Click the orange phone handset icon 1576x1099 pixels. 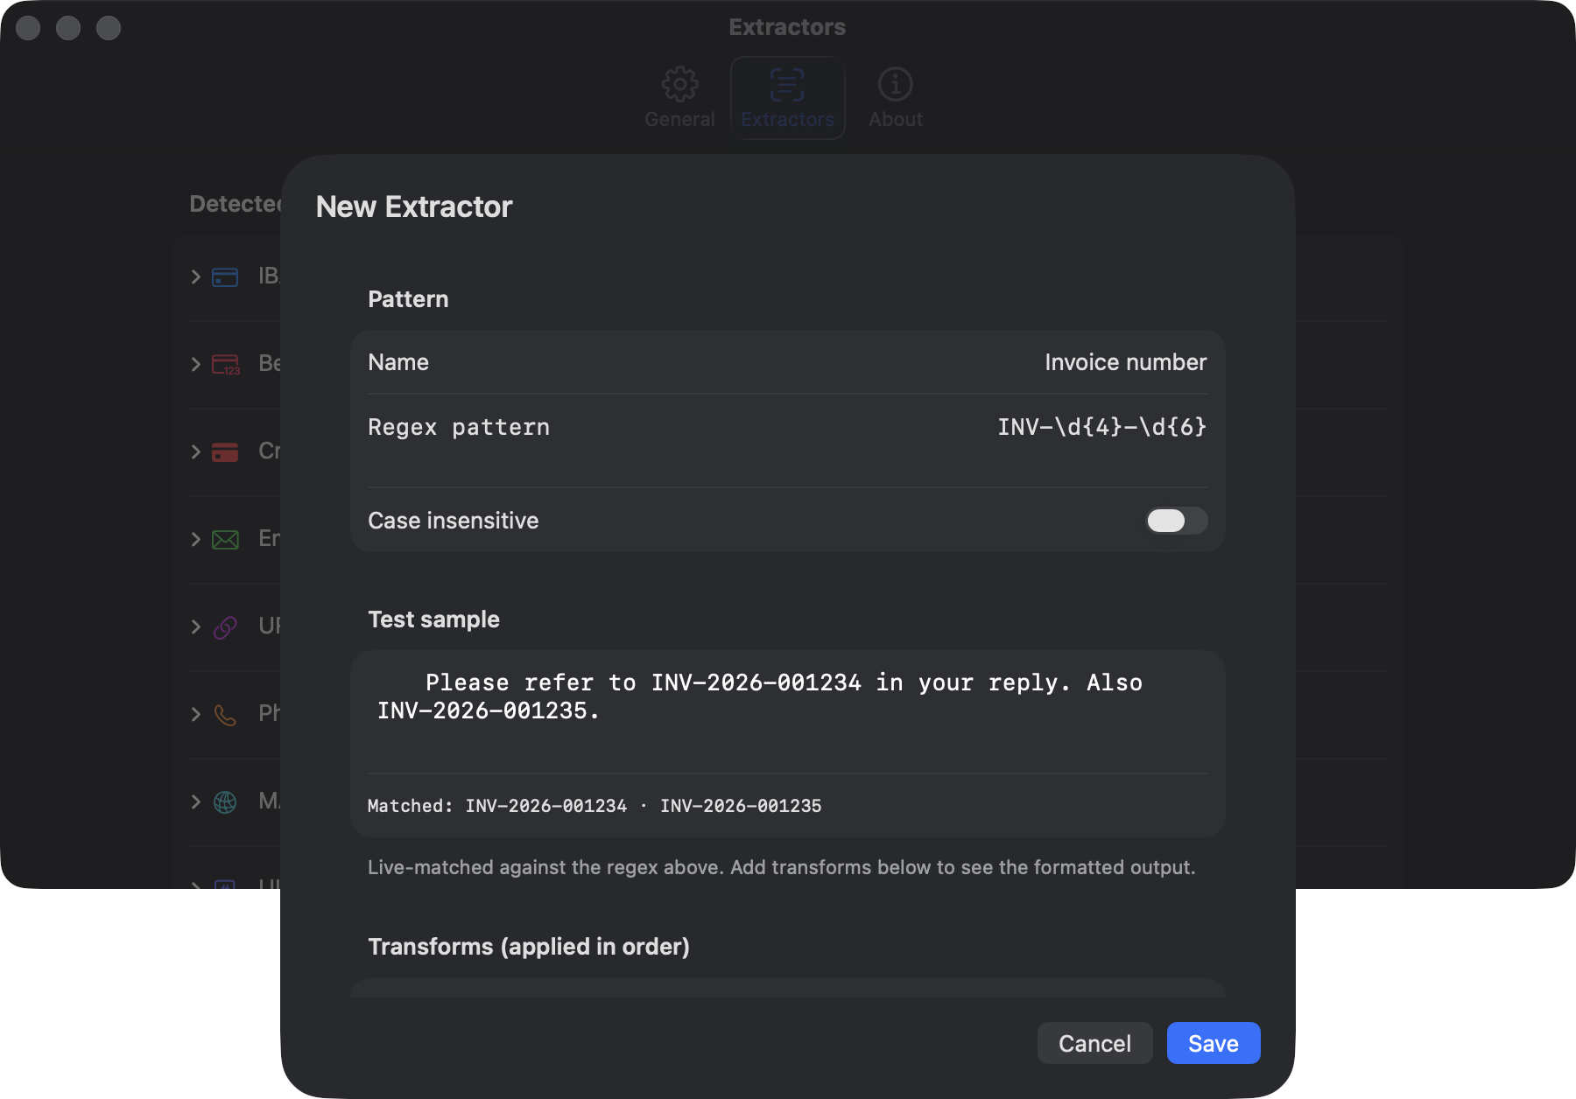(225, 715)
